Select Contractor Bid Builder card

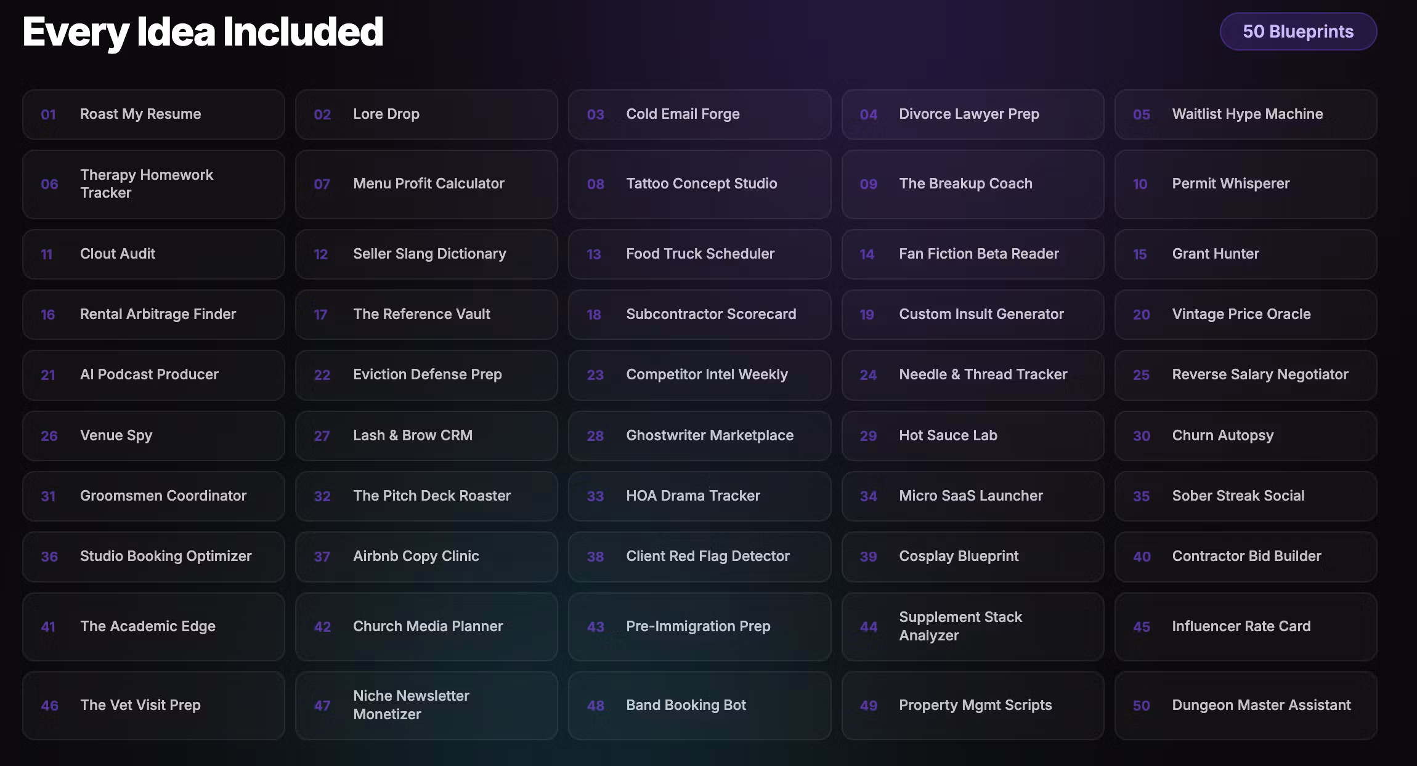click(1245, 557)
